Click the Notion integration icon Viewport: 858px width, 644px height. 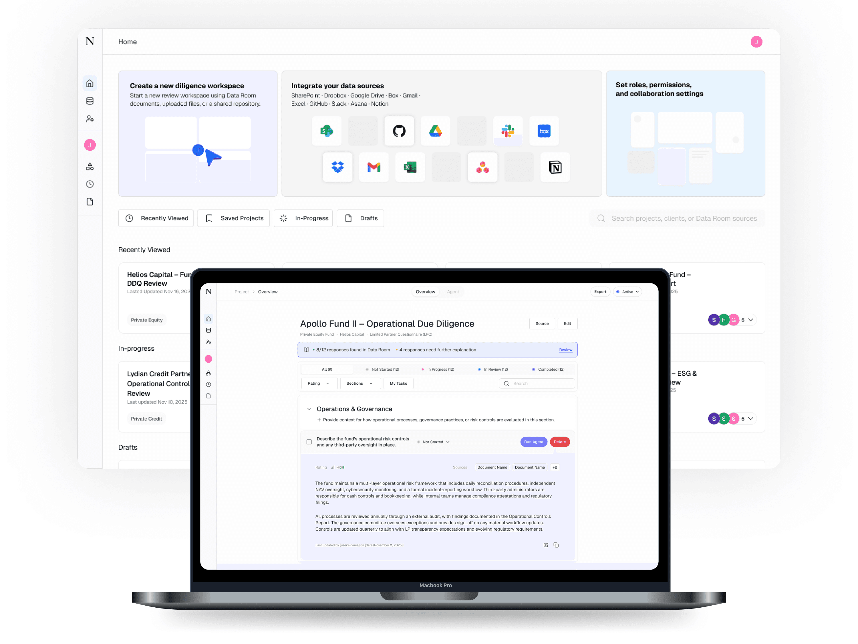point(555,167)
